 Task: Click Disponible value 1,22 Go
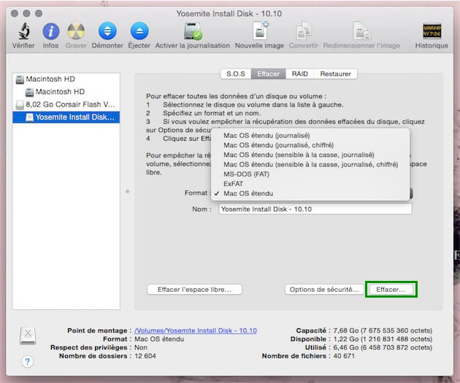click(x=383, y=339)
